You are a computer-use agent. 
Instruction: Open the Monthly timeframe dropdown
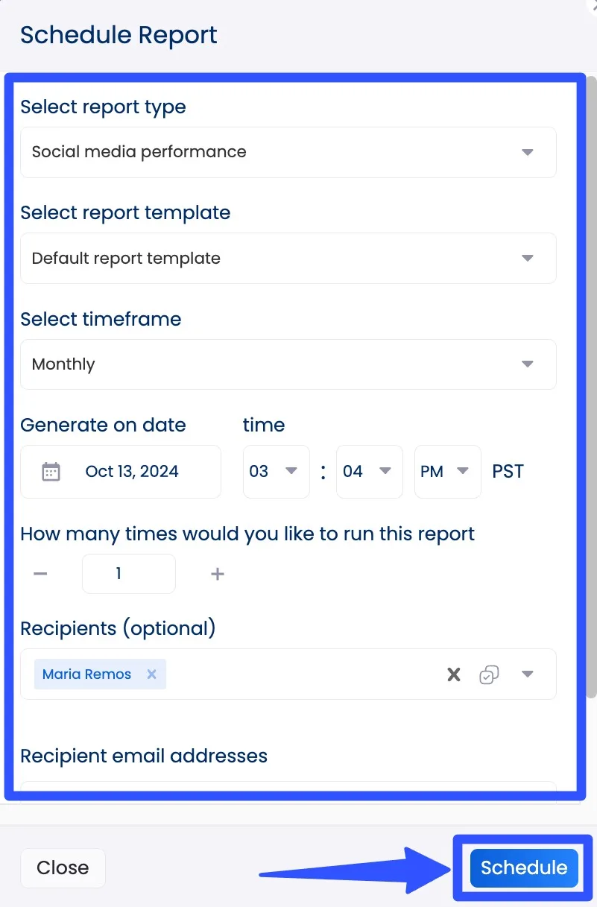coord(527,364)
